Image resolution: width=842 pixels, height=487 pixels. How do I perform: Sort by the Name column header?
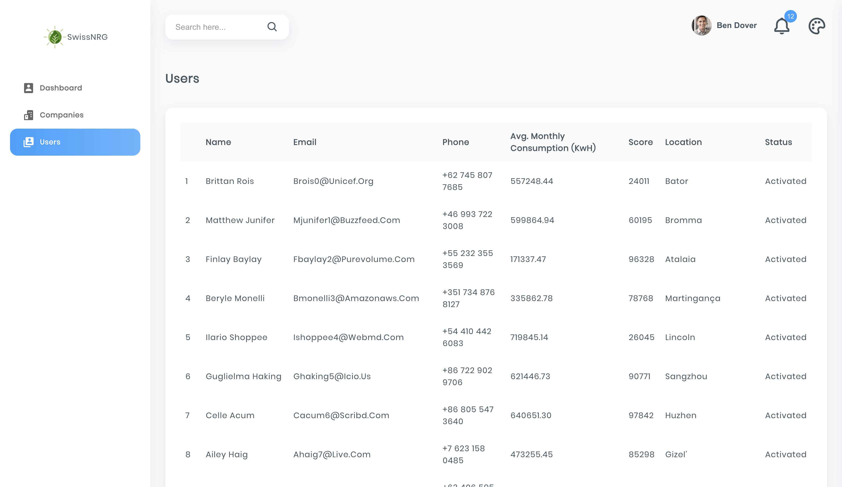pyautogui.click(x=218, y=142)
